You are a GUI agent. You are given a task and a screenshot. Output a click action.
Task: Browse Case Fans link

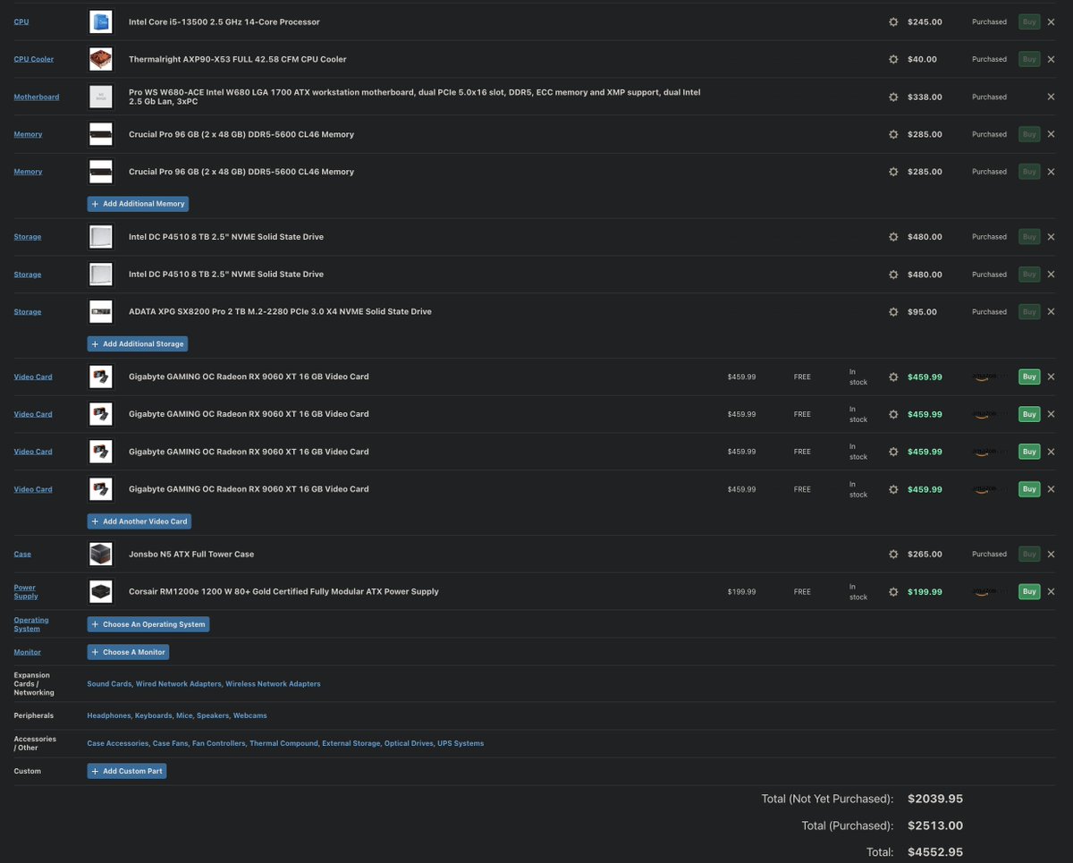pos(170,743)
